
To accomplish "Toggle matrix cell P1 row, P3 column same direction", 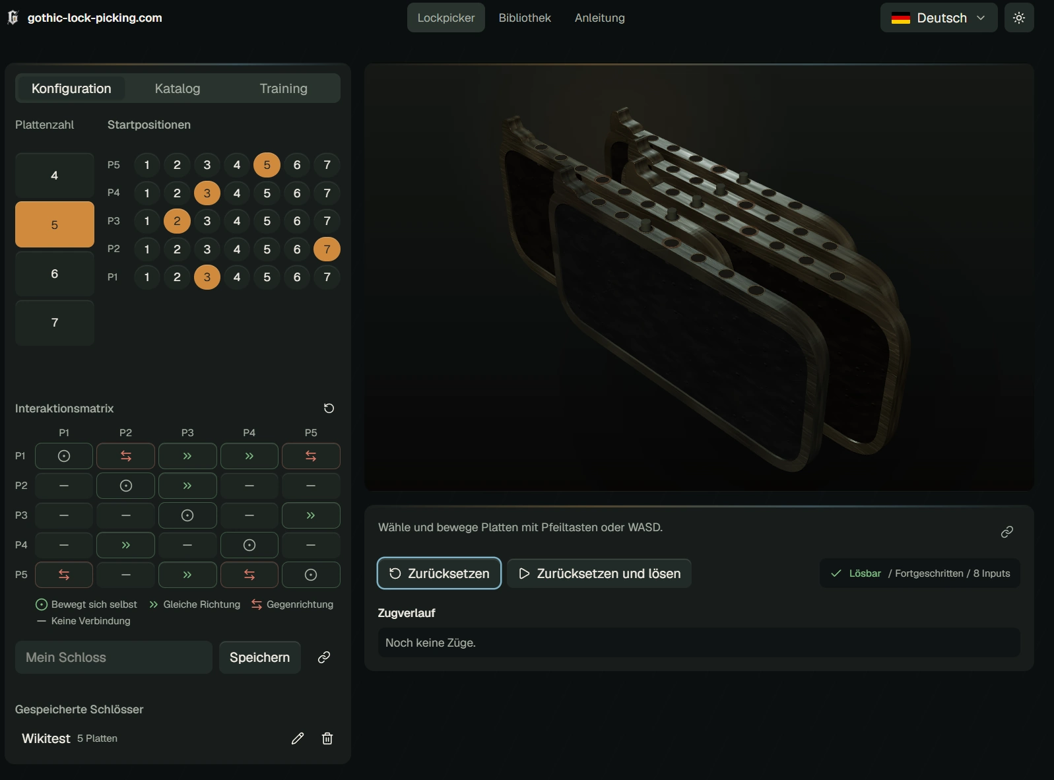I will (187, 456).
